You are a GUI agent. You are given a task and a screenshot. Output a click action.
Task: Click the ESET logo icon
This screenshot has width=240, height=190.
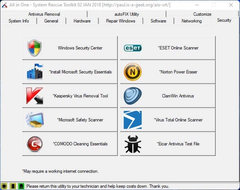point(133,48)
